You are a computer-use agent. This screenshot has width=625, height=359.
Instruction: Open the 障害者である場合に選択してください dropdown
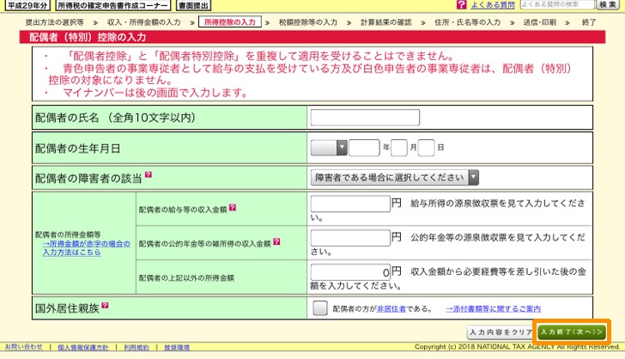point(395,178)
